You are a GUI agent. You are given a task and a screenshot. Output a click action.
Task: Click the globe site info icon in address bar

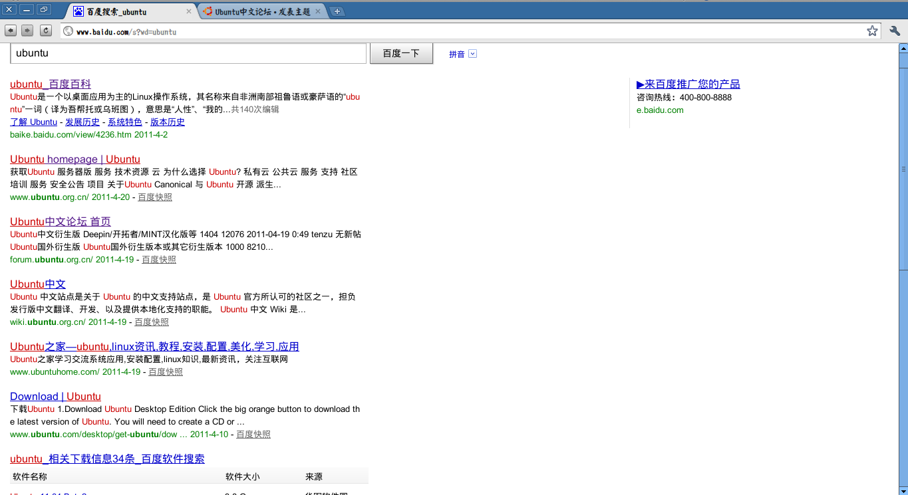68,31
